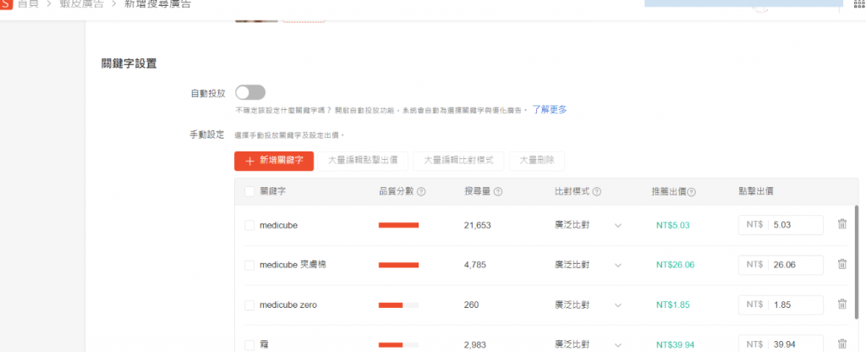
Task: Click the 新增關鍵字 button
Action: point(274,162)
